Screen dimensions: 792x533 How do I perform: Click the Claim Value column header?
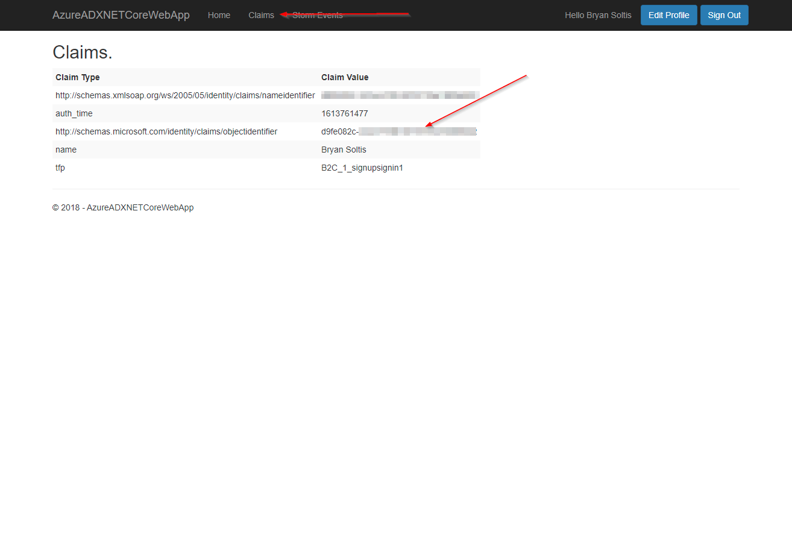click(345, 77)
